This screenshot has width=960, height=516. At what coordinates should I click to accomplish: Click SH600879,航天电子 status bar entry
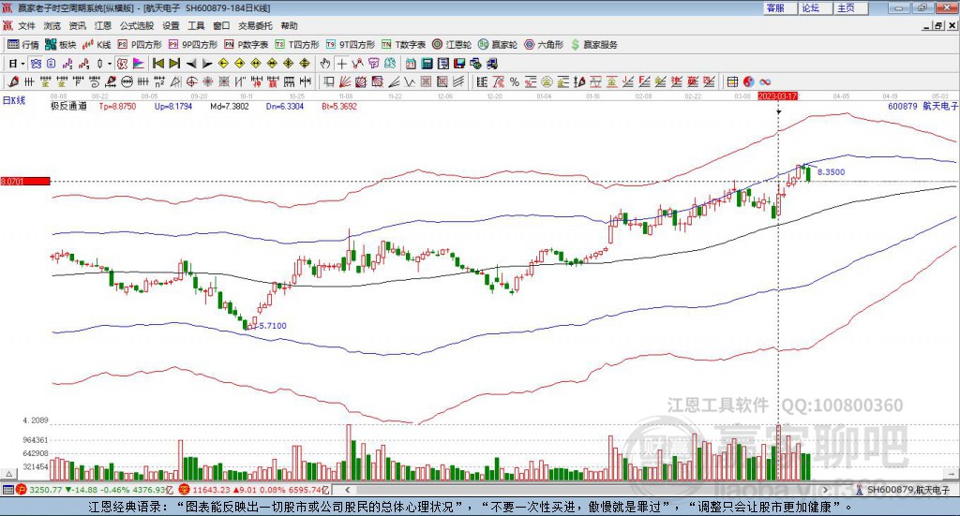tap(903, 490)
